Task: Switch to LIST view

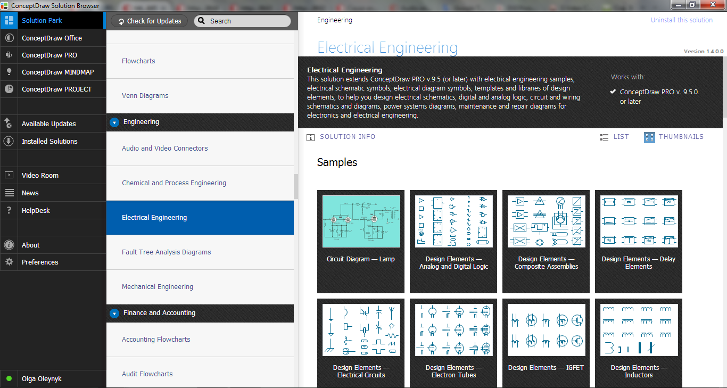Action: [621, 137]
